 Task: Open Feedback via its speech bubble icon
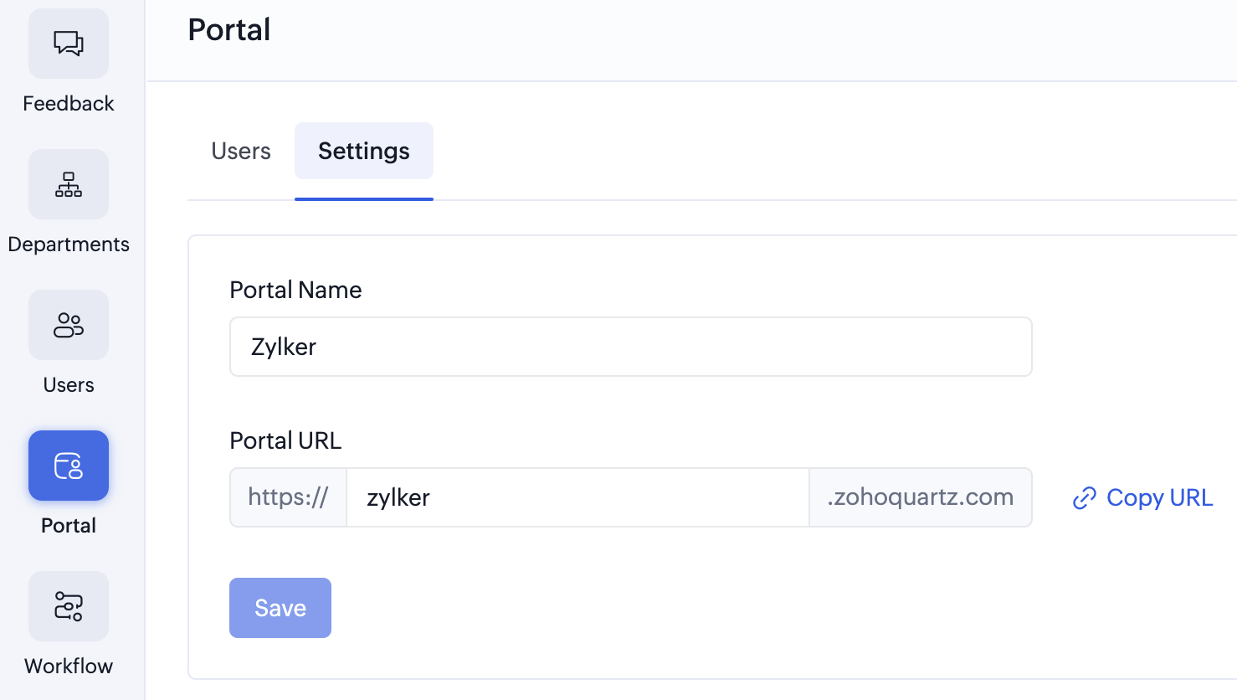69,44
